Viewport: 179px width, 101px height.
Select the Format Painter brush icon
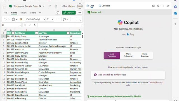[21, 19]
